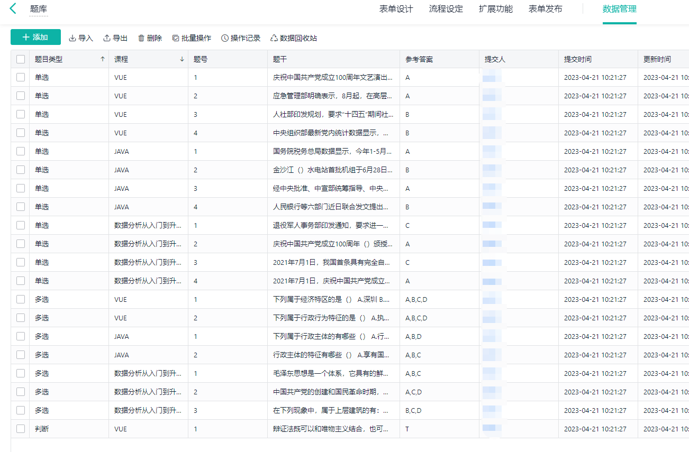This screenshot has height=452, width=689.
Task: Click the 导入 import button
Action: 81,38
